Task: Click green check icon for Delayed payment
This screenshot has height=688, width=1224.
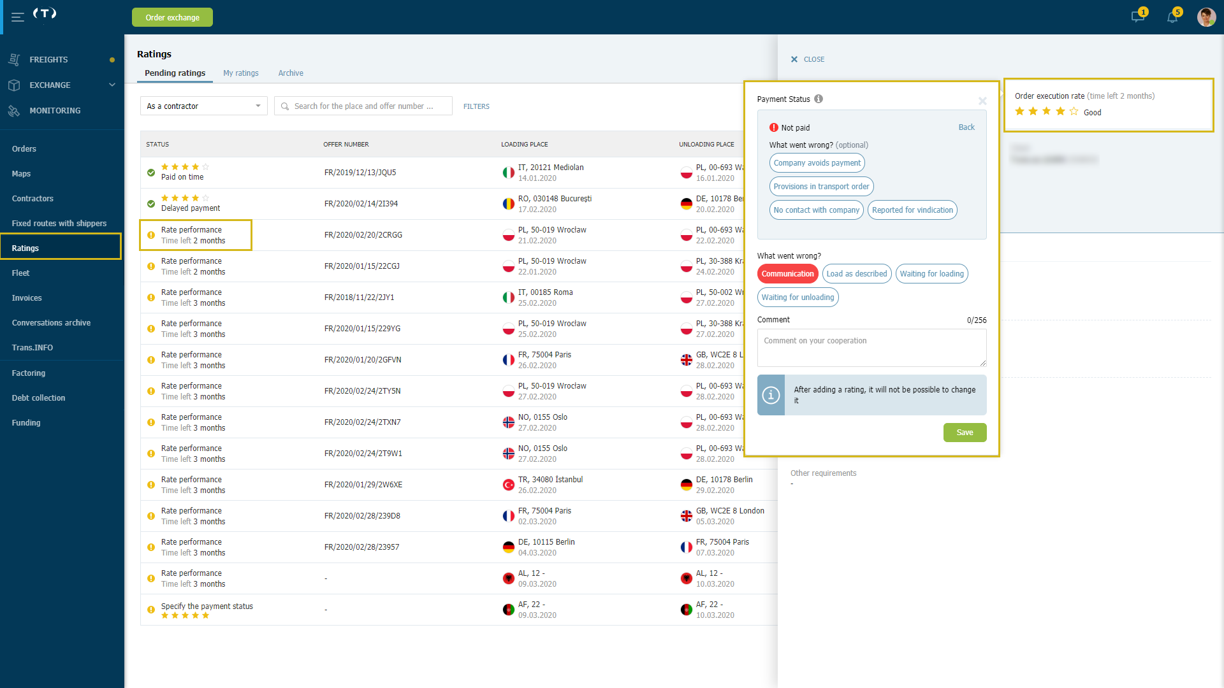Action: (151, 204)
